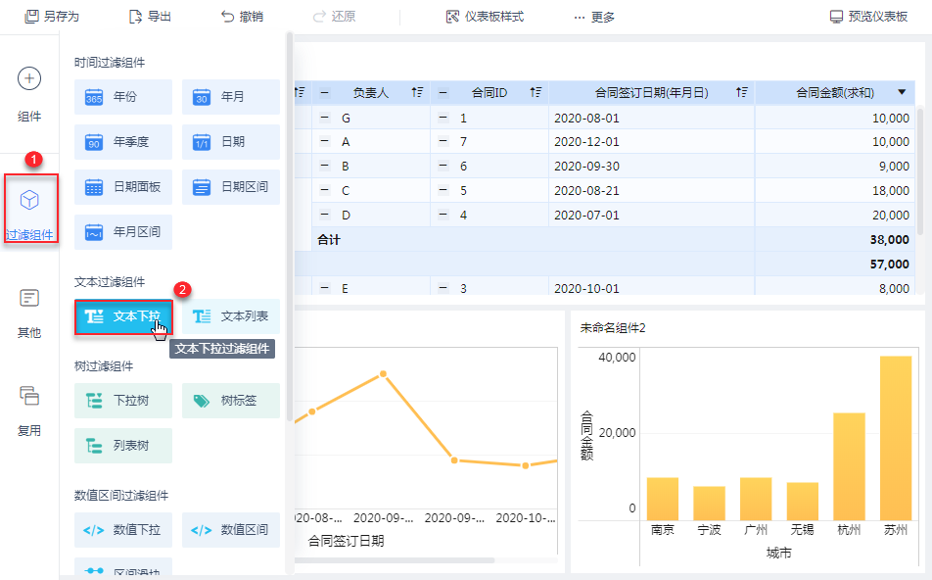Add the 数值区间 numeric range filter
Screen dimensions: 932x580
[x=231, y=530]
